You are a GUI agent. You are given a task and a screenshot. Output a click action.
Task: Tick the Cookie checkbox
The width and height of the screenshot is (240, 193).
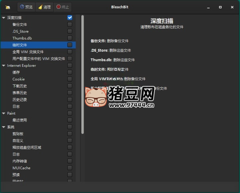point(70,79)
